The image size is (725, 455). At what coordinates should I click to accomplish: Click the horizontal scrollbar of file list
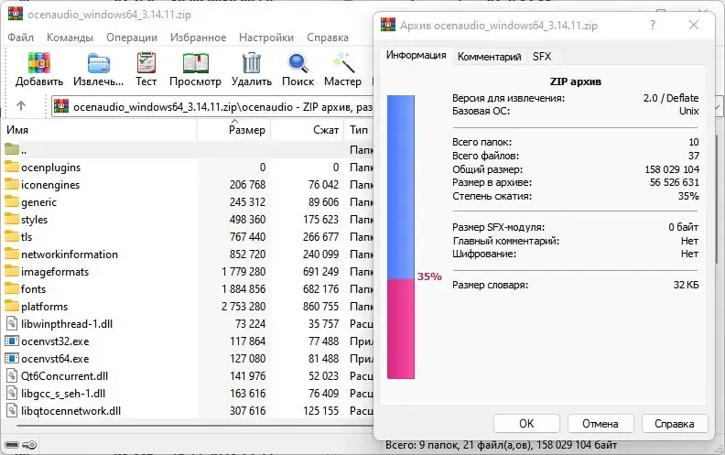click(x=194, y=426)
